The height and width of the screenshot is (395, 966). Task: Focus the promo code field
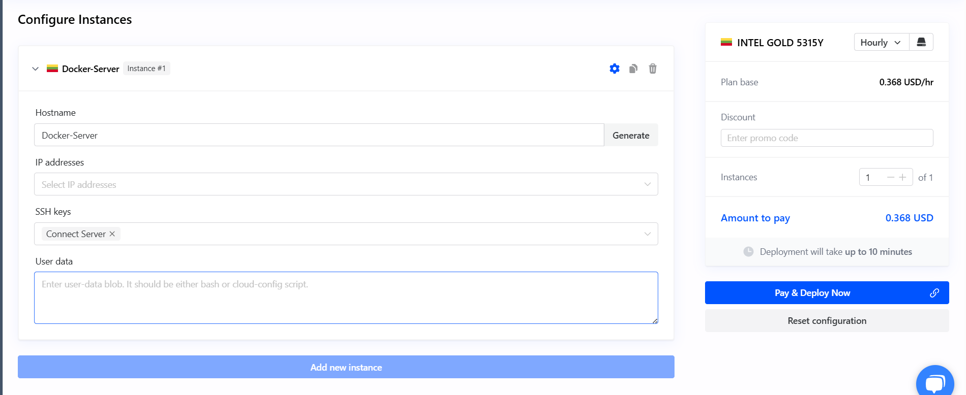pos(827,138)
